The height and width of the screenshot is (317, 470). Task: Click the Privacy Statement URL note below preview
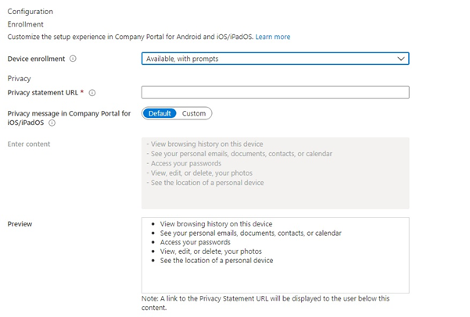[x=266, y=303]
